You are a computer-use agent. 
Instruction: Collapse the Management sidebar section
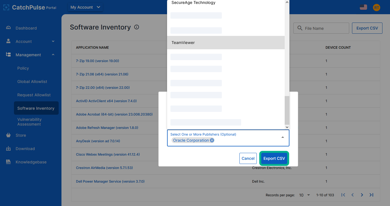pos(53,55)
